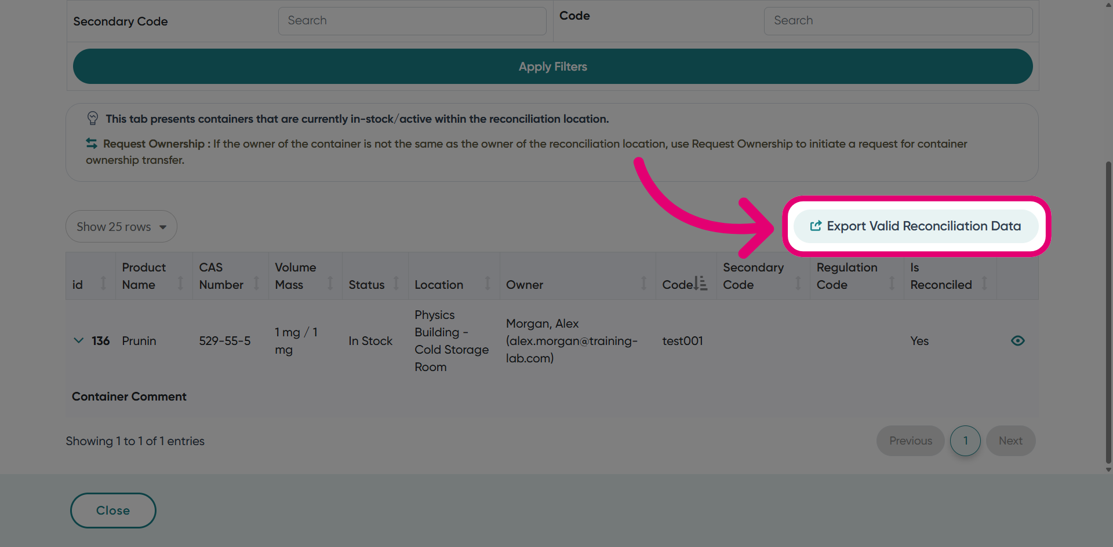Image resolution: width=1113 pixels, height=547 pixels.
Task: Sort by Volume Mass column
Action: point(330,283)
